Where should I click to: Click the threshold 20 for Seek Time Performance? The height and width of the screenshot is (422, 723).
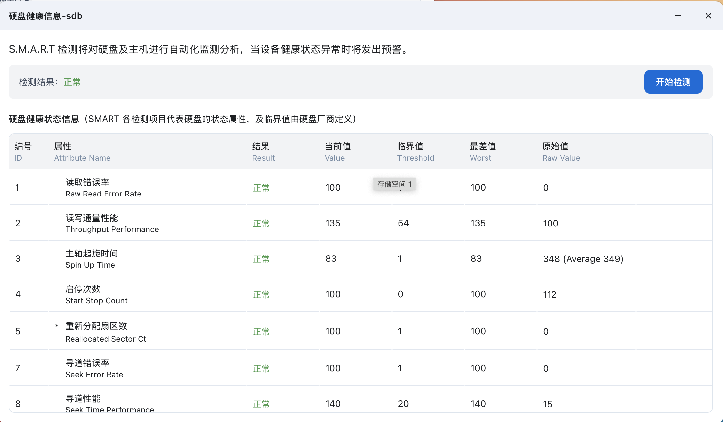coord(403,404)
